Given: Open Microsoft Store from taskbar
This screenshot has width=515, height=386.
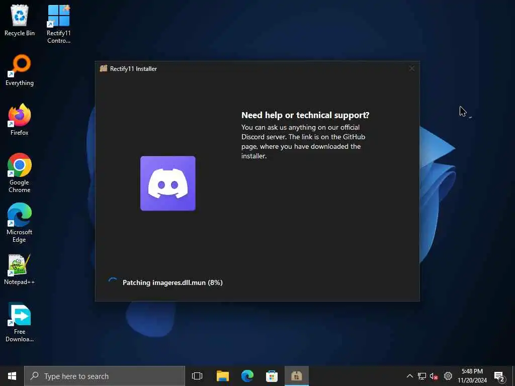Looking at the screenshot, I should click(272, 376).
